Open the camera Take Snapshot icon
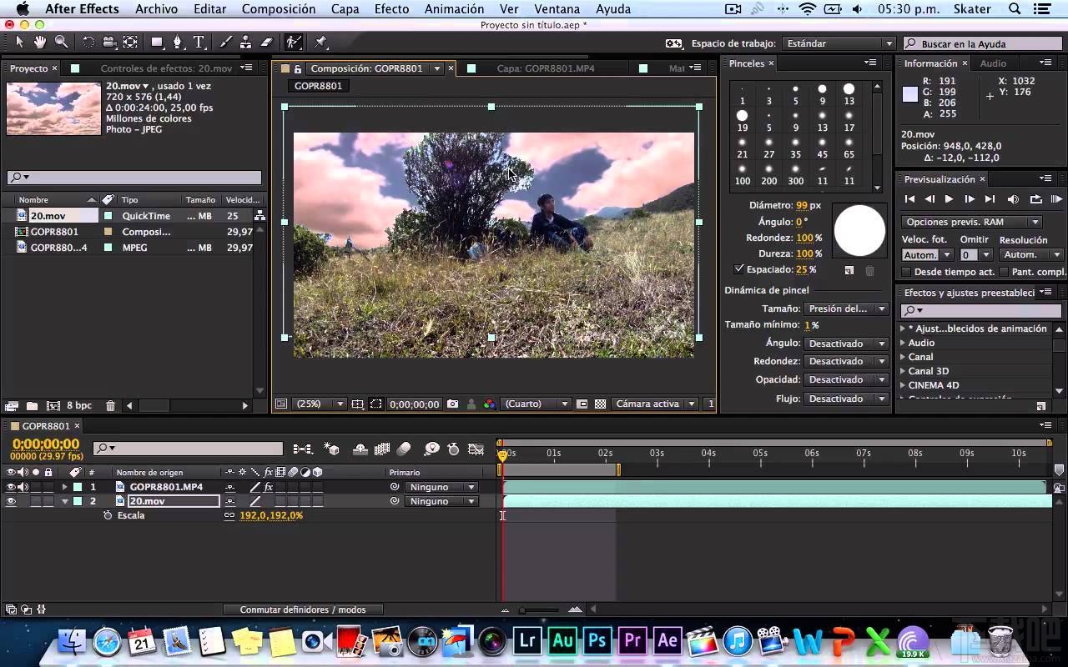Image resolution: width=1068 pixels, height=667 pixels. click(452, 404)
